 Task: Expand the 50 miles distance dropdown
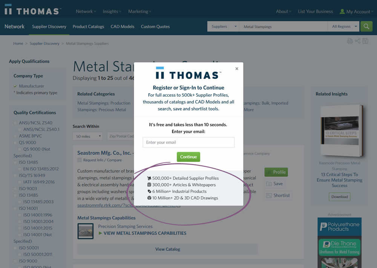point(88,136)
